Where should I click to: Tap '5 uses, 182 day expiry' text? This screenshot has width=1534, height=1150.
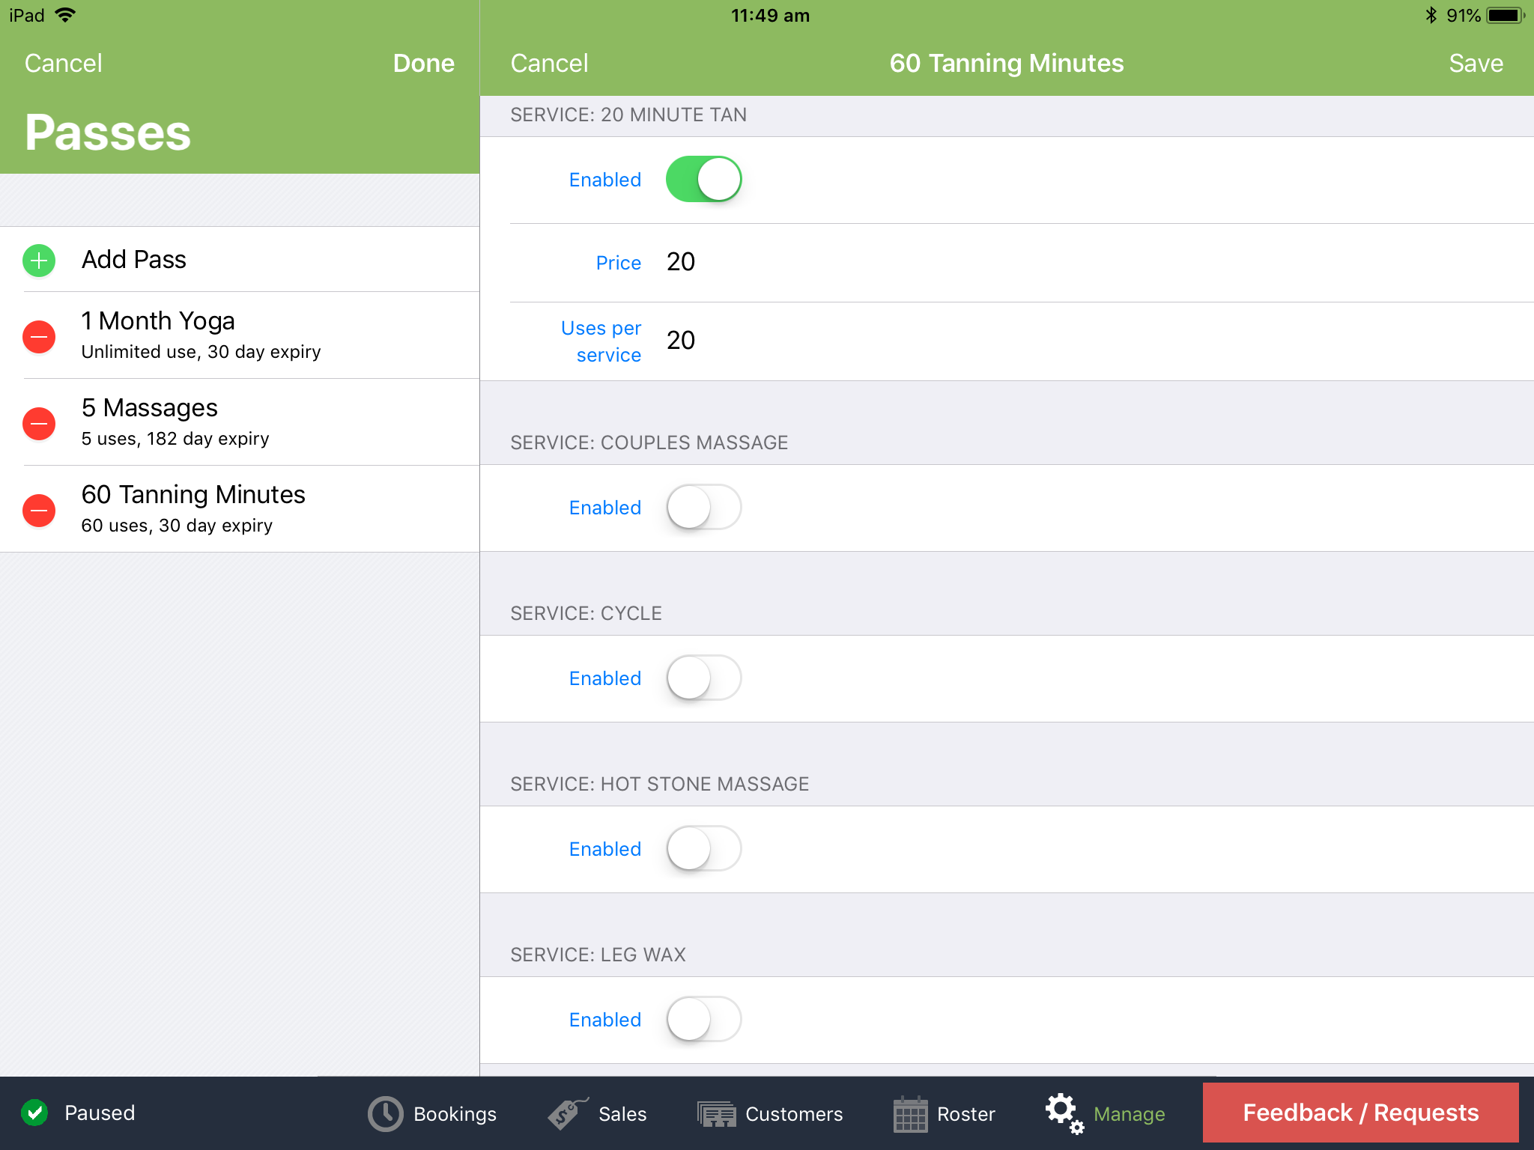[175, 439]
